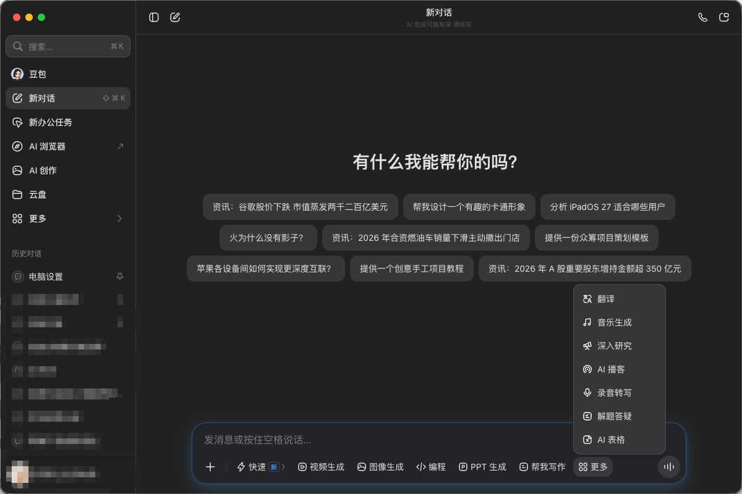Open AI 创作 in the sidebar
The image size is (742, 494).
pyautogui.click(x=68, y=170)
